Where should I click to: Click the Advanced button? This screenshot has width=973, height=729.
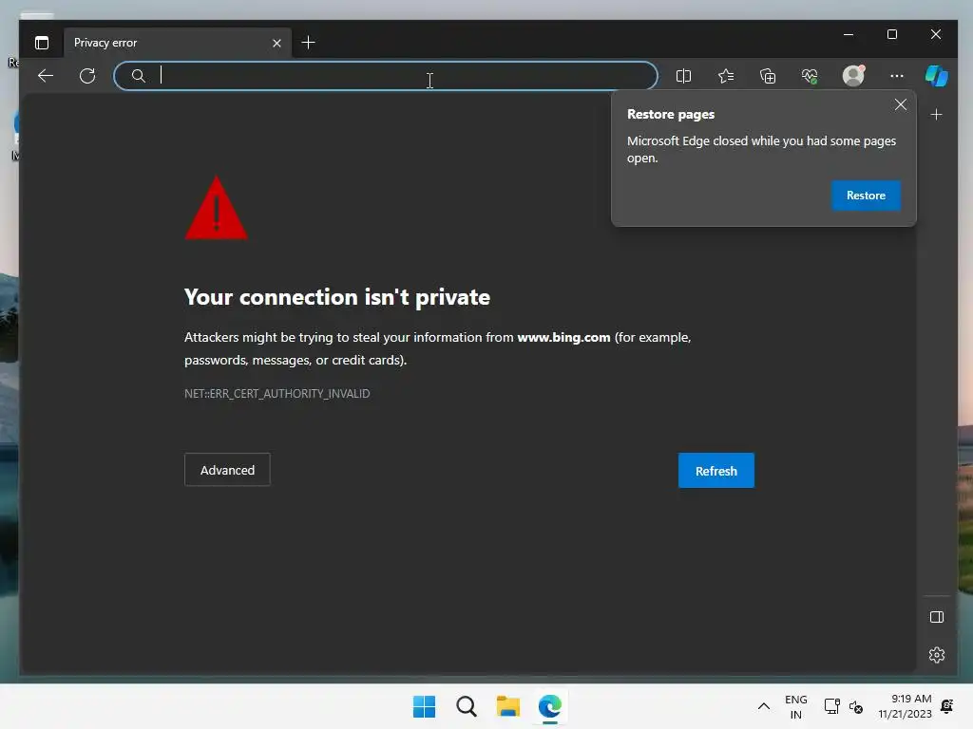pyautogui.click(x=227, y=470)
